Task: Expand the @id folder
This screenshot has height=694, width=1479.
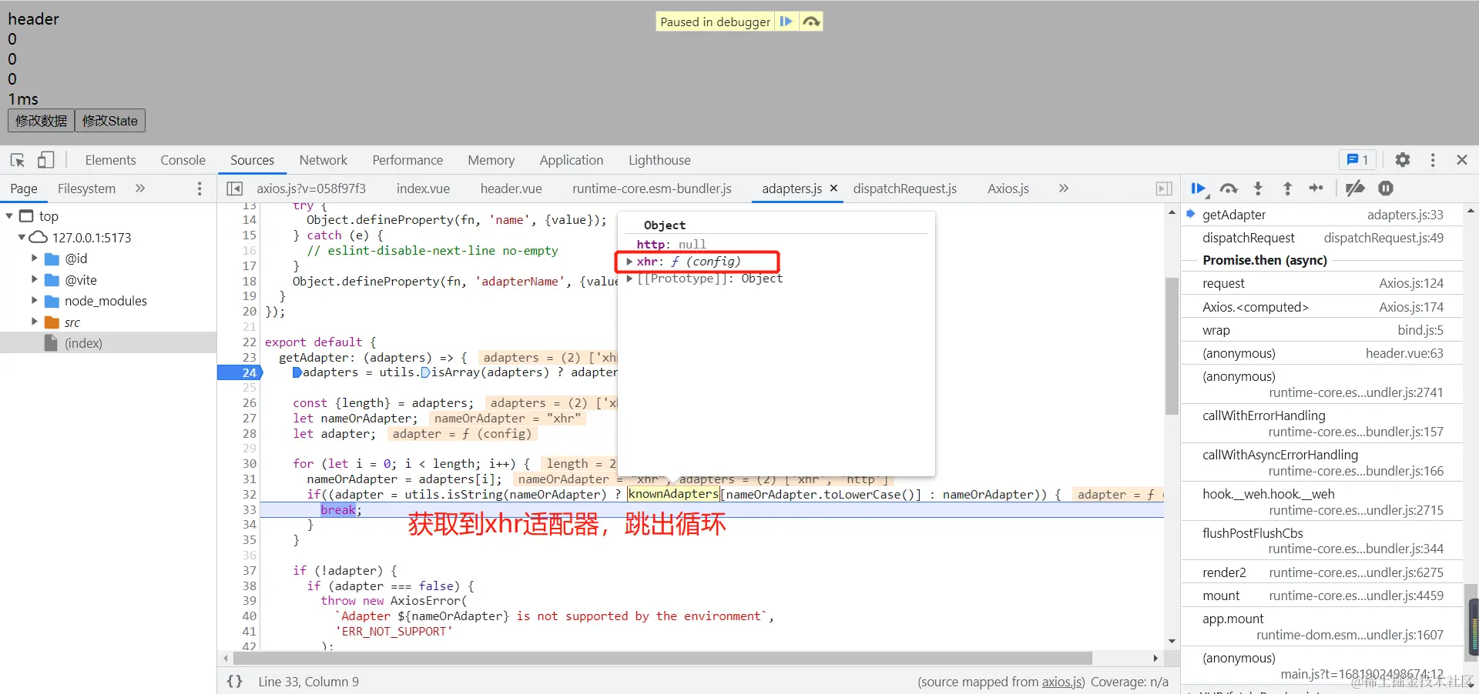Action: [34, 259]
